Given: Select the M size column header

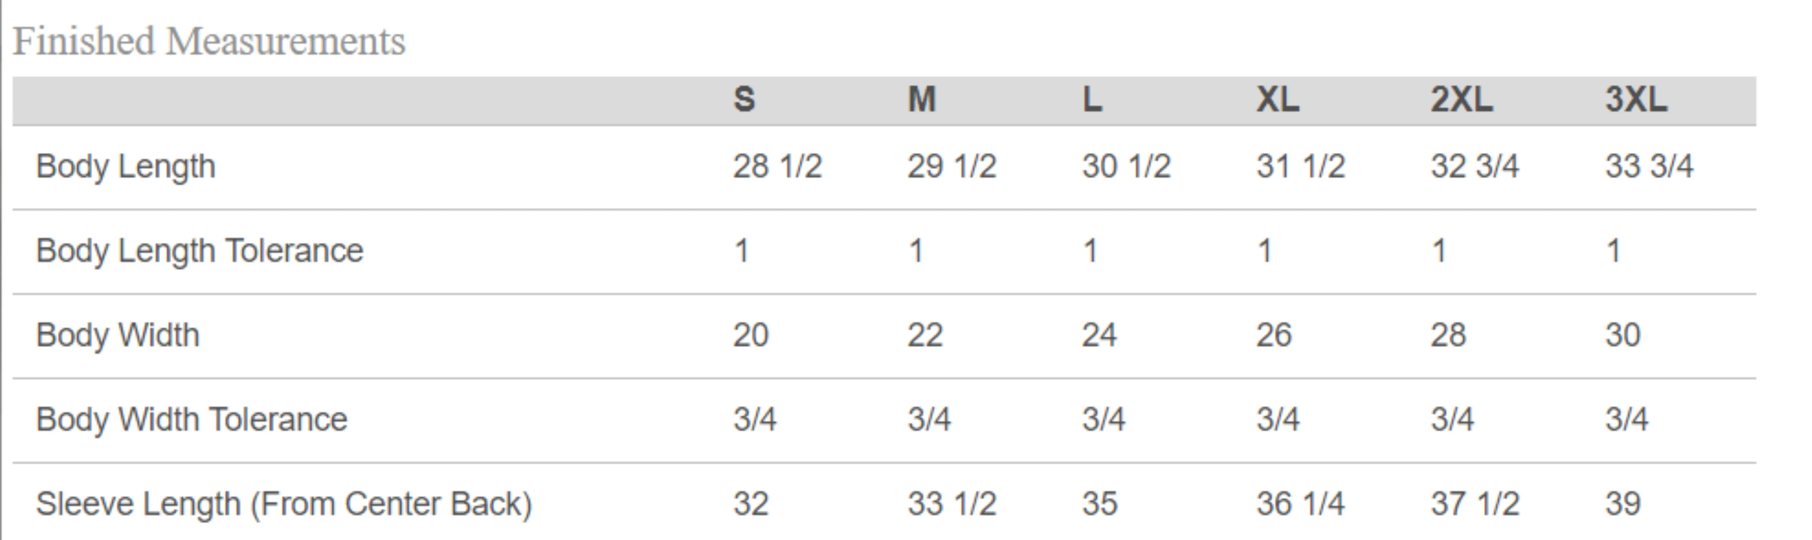Looking at the screenshot, I should pos(921,99).
